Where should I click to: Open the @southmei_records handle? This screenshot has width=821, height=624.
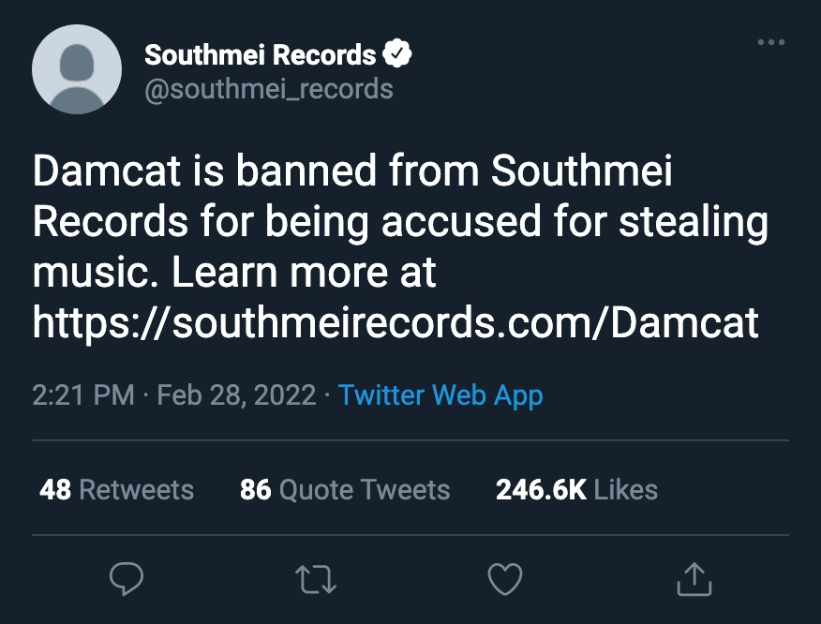point(268,89)
